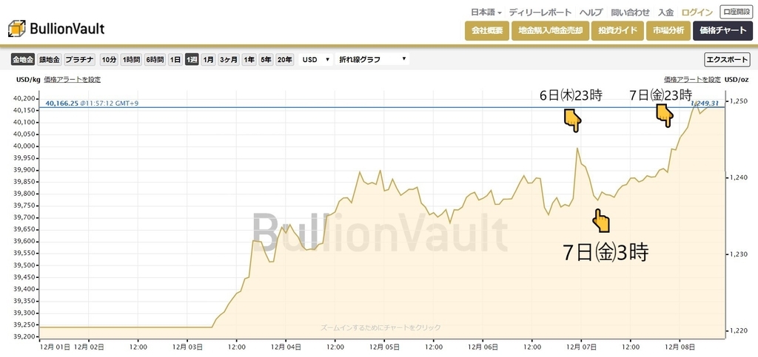
Task: Go to the 問い合わせ contact page
Action: (631, 13)
